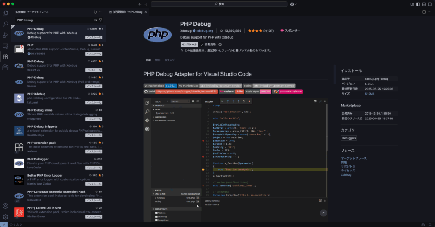The width and height of the screenshot is (435, 227).
Task: Select PHP / Laravel All in One
Action: (58, 212)
